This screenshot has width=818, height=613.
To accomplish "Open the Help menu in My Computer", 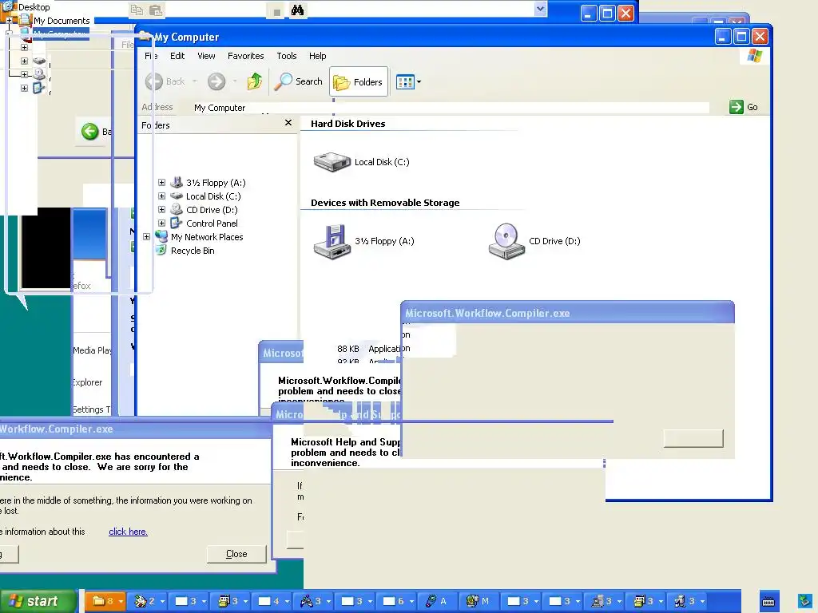I will (x=317, y=56).
